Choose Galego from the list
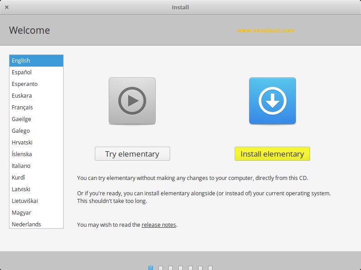Viewport: 361px width, 270px height. (x=37, y=131)
